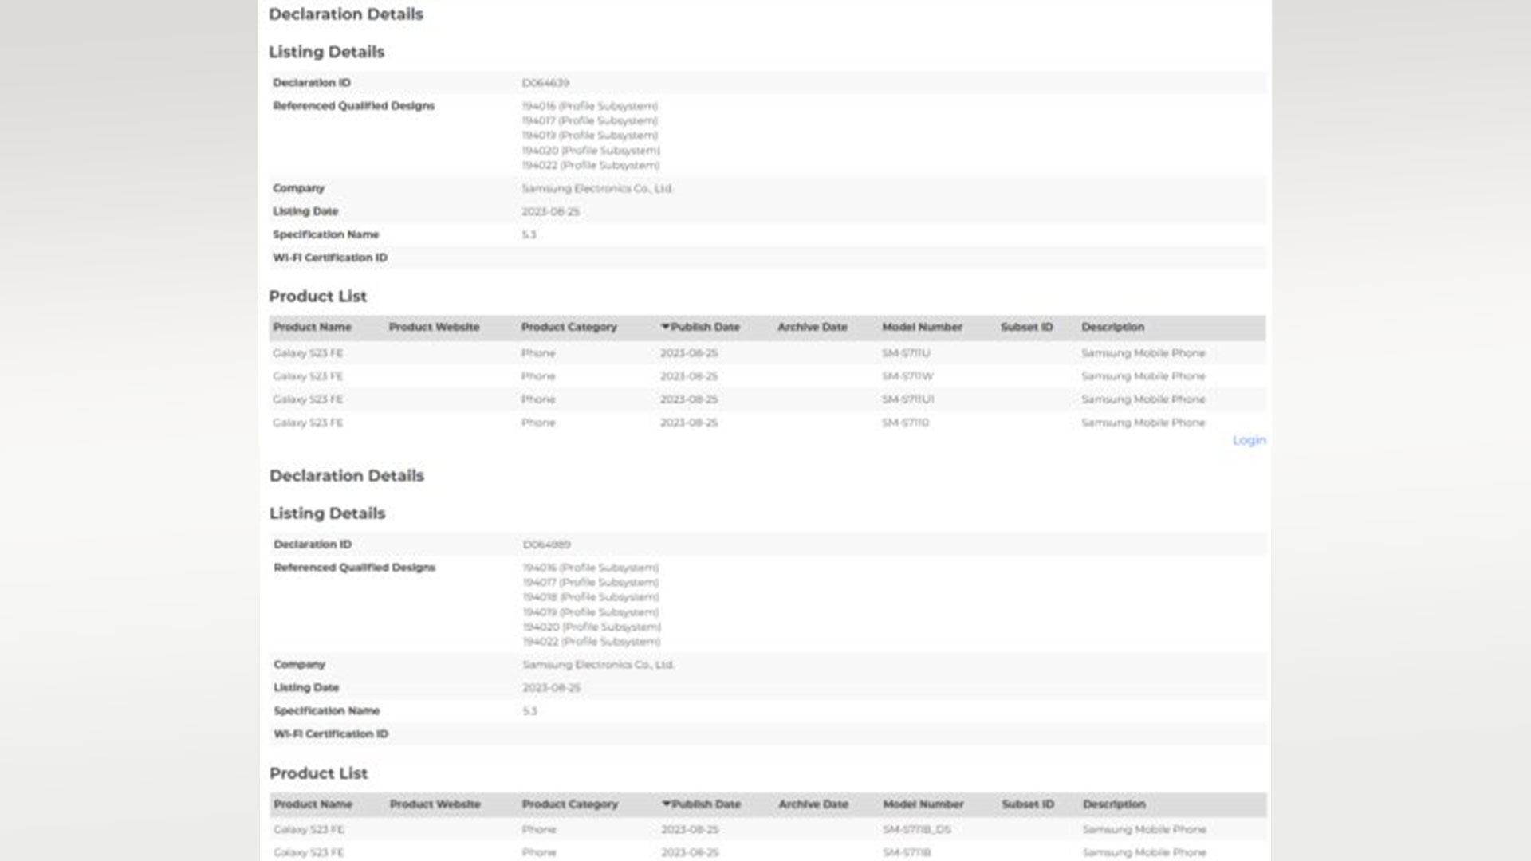This screenshot has width=1531, height=861.
Task: Click Samsung Mobile Phone description in SM-S7110 row
Action: (x=1143, y=423)
